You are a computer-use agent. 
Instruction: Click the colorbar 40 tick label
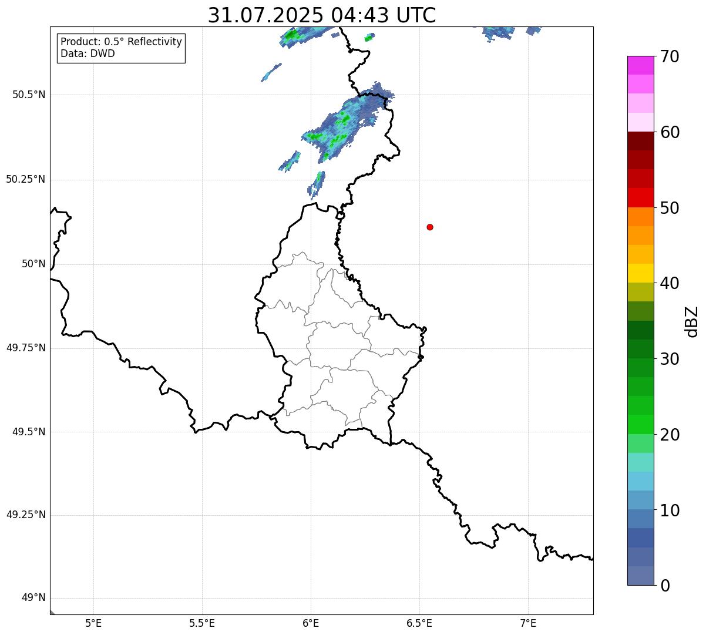click(670, 283)
